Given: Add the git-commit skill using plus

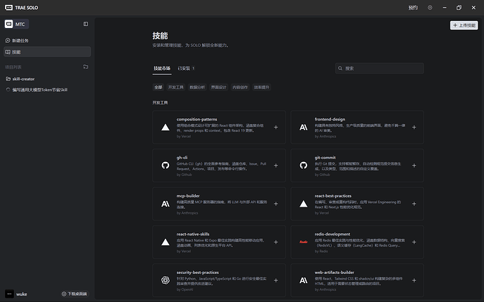Looking at the screenshot, I should (414, 165).
